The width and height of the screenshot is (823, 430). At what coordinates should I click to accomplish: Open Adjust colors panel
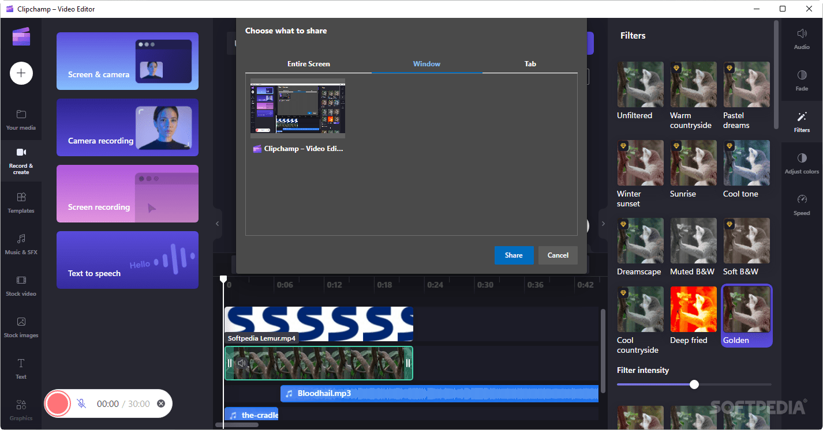click(x=802, y=163)
